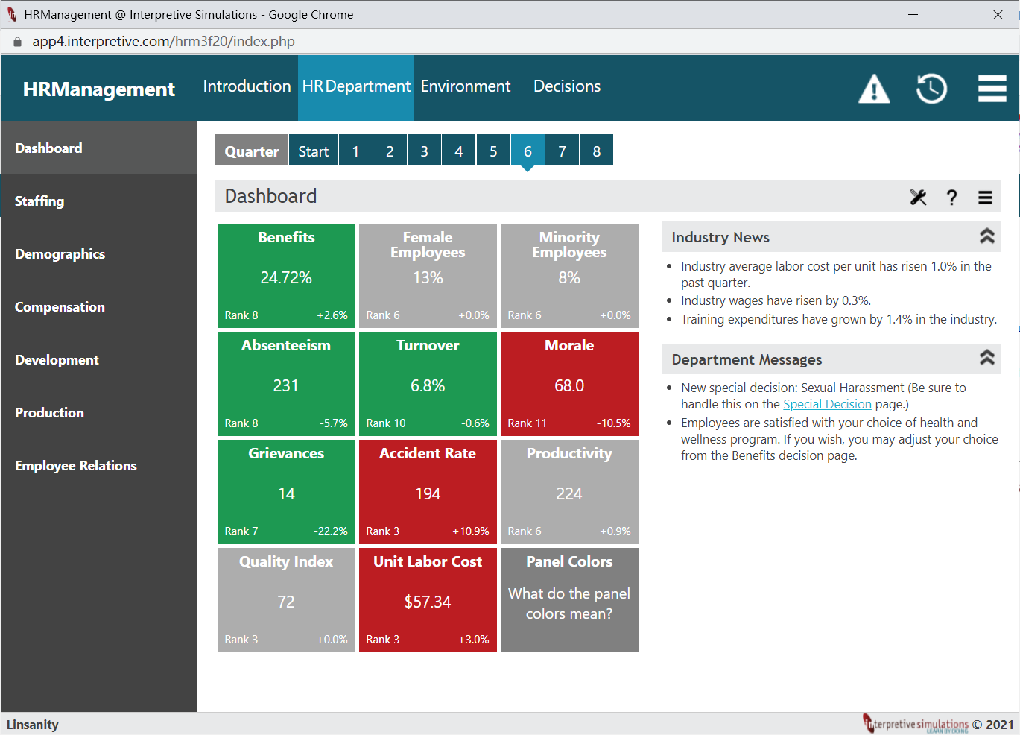Open Staffing in the sidebar

(x=98, y=201)
